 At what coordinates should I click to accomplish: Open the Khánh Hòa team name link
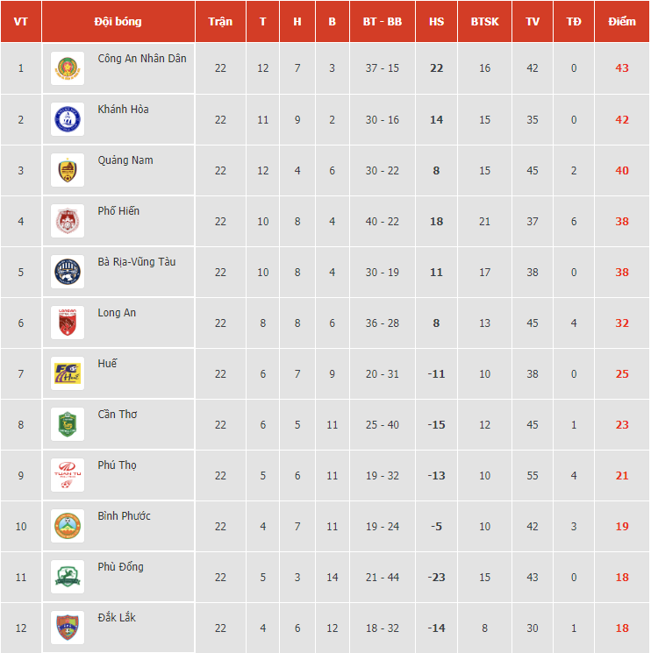123,110
